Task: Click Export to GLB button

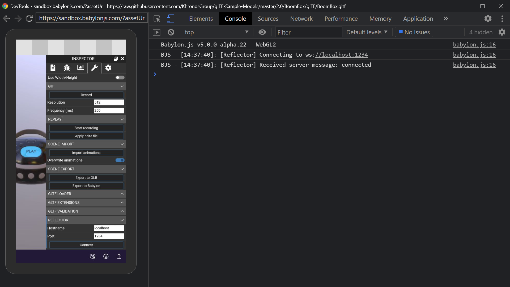Action: [x=86, y=178]
